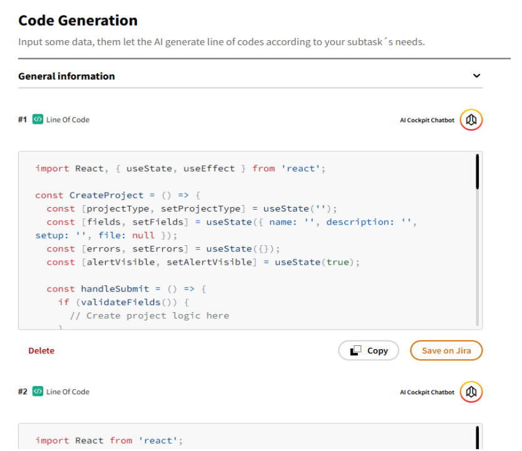Viewport: 522px width, 451px height.
Task: Click 'Line Of Code' label of #1
Action: pyautogui.click(x=68, y=119)
